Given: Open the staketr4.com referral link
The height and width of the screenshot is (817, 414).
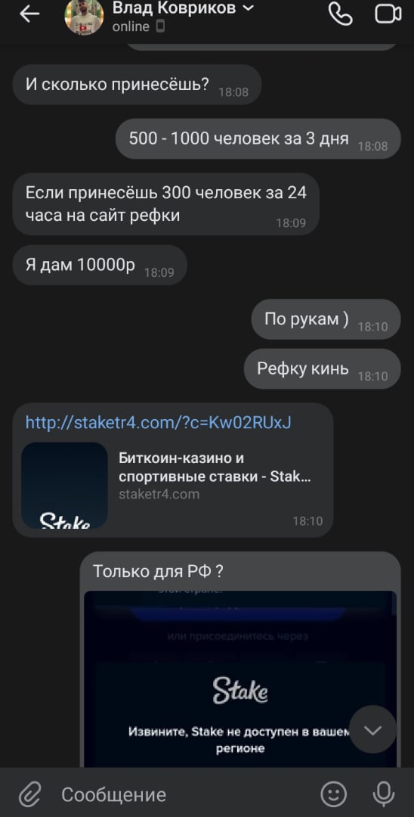Looking at the screenshot, I should (158, 422).
